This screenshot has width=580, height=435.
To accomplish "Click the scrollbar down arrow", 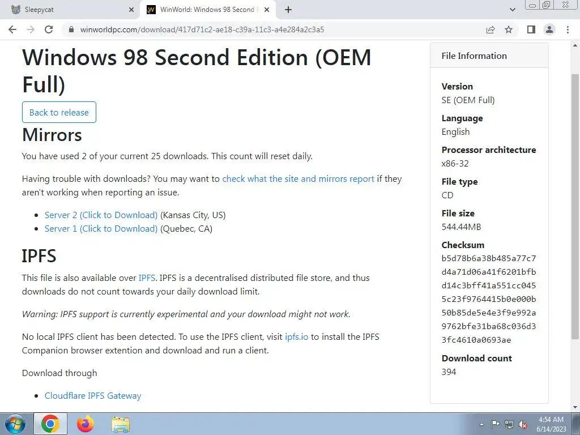I will tap(575, 408).
